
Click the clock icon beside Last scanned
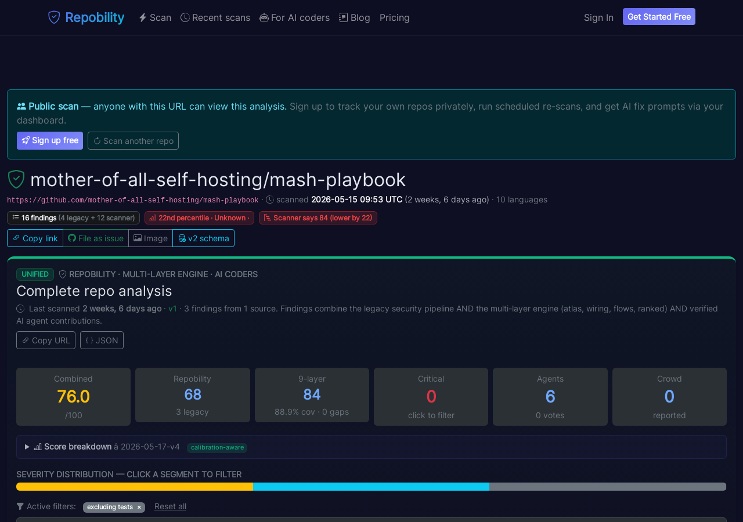tap(20, 309)
